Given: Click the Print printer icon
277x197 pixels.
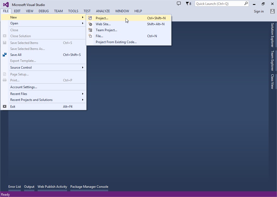Looking at the screenshot, I should (x=5, y=80).
